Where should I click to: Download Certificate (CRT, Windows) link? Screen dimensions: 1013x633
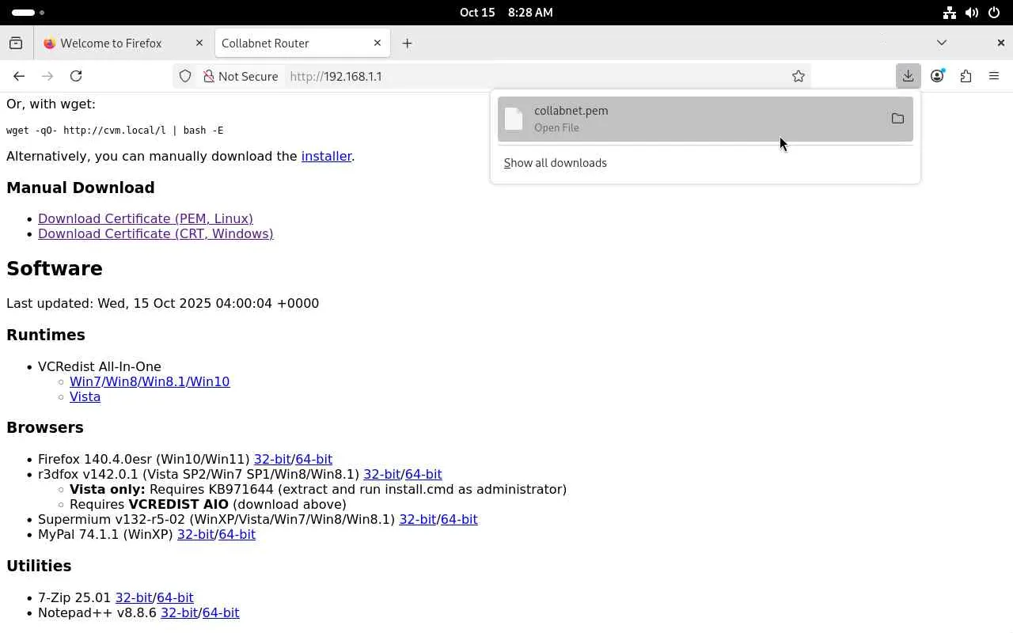156,233
